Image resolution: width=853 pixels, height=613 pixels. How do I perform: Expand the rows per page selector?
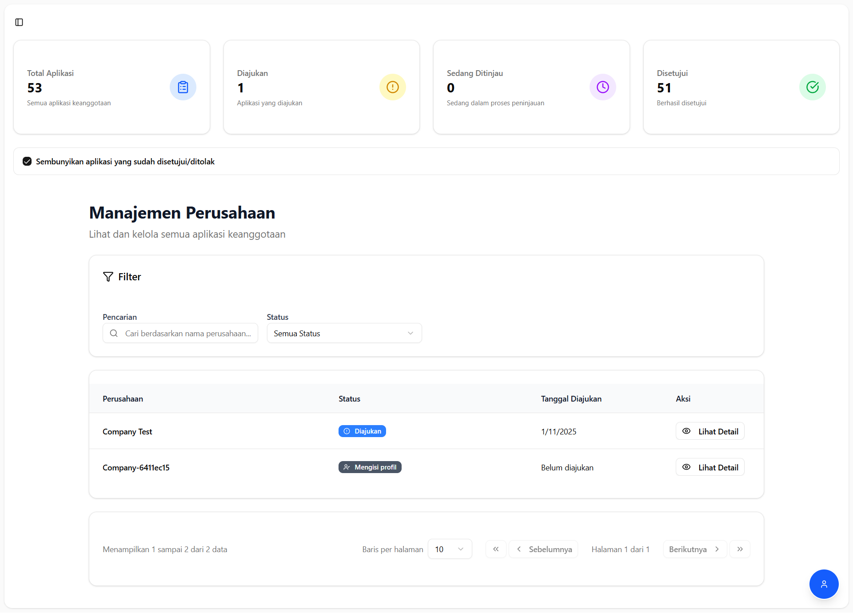(450, 549)
